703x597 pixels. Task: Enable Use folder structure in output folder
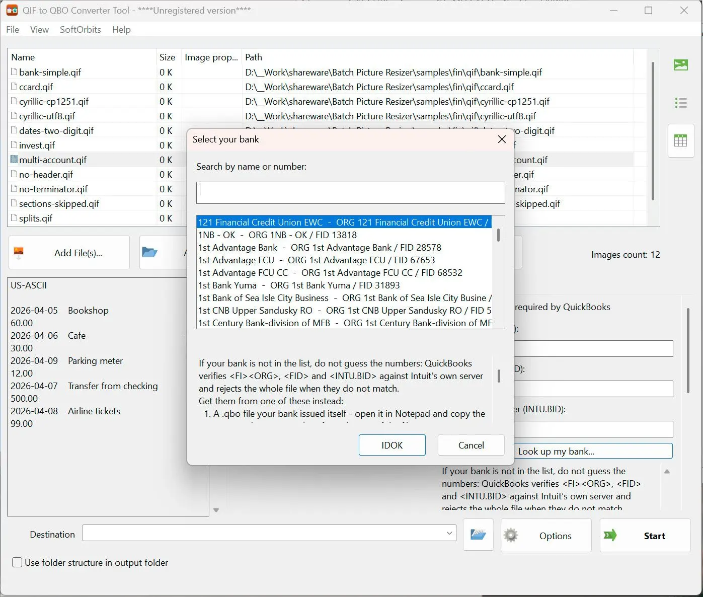(17, 562)
